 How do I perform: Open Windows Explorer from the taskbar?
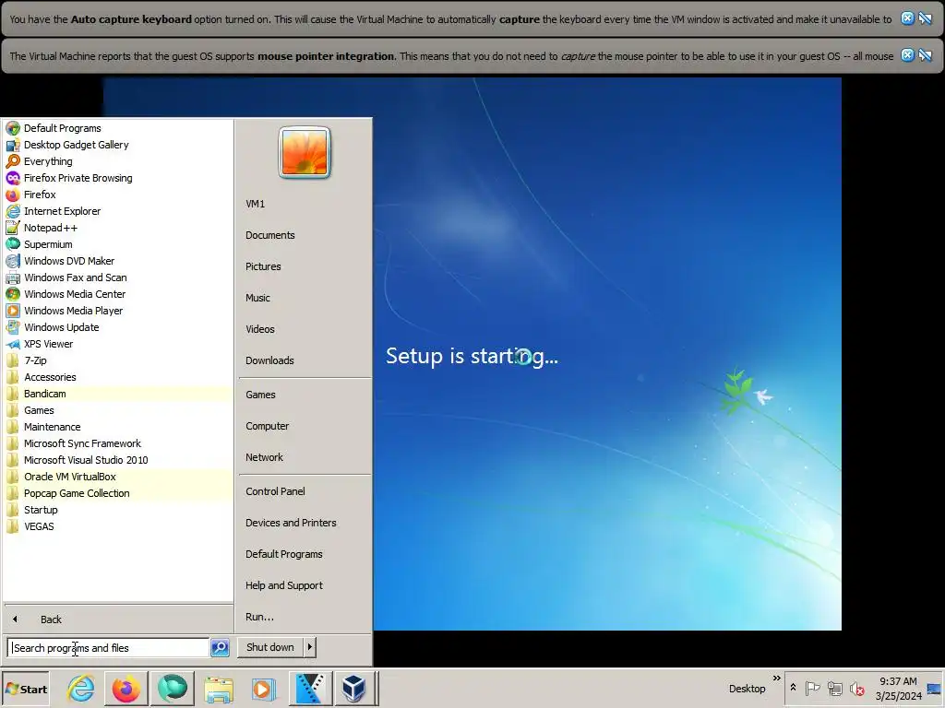tap(218, 688)
